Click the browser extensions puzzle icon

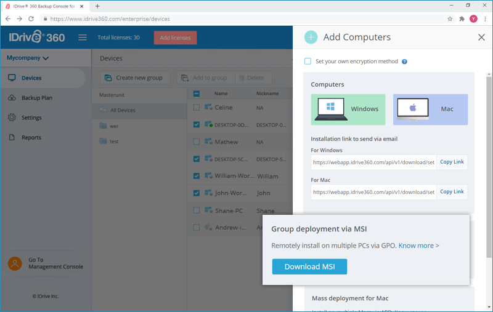point(462,19)
